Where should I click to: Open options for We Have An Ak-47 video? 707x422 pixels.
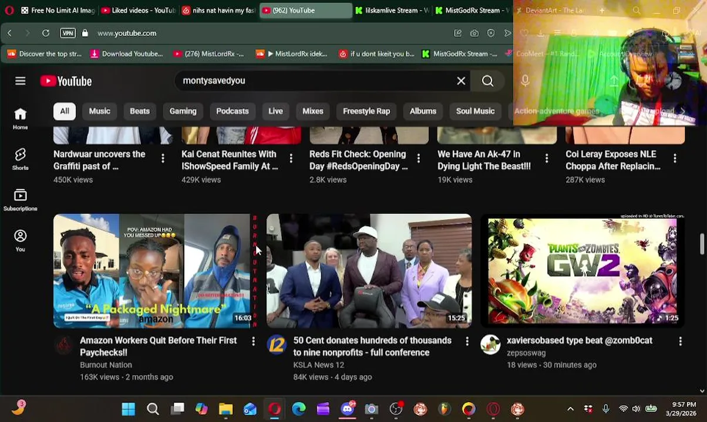(547, 158)
